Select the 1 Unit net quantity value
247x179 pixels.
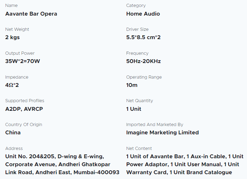(134, 109)
